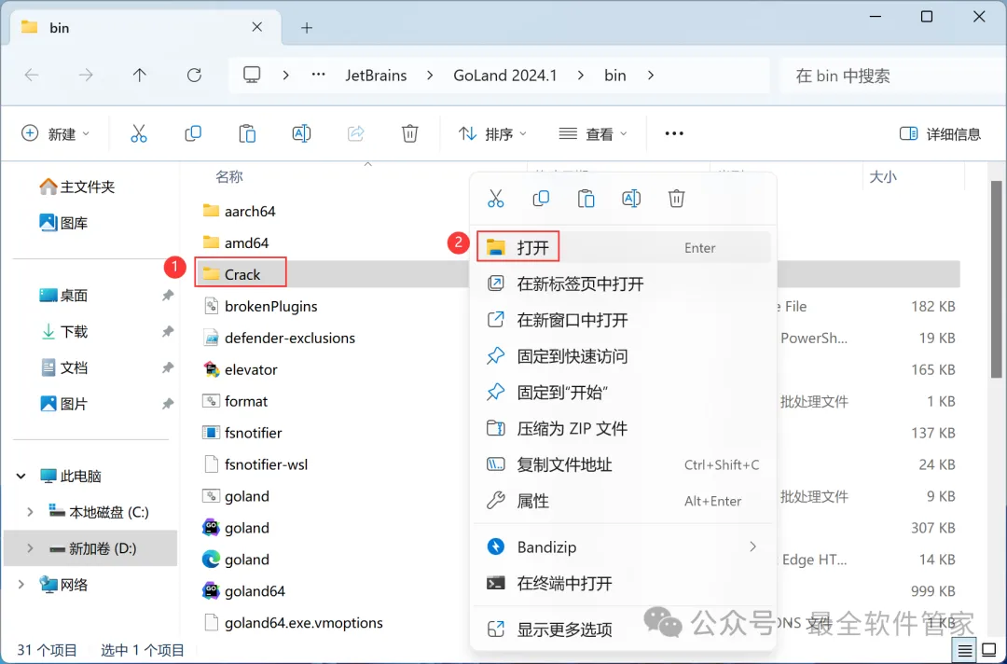Switch to the large thumbnails view icon
1007x664 pixels.
pos(988,651)
